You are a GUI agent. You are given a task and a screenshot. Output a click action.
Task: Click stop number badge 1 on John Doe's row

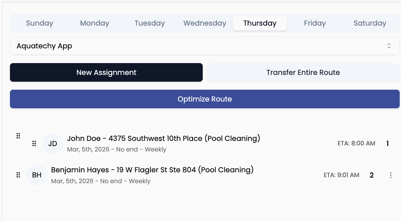click(x=387, y=143)
